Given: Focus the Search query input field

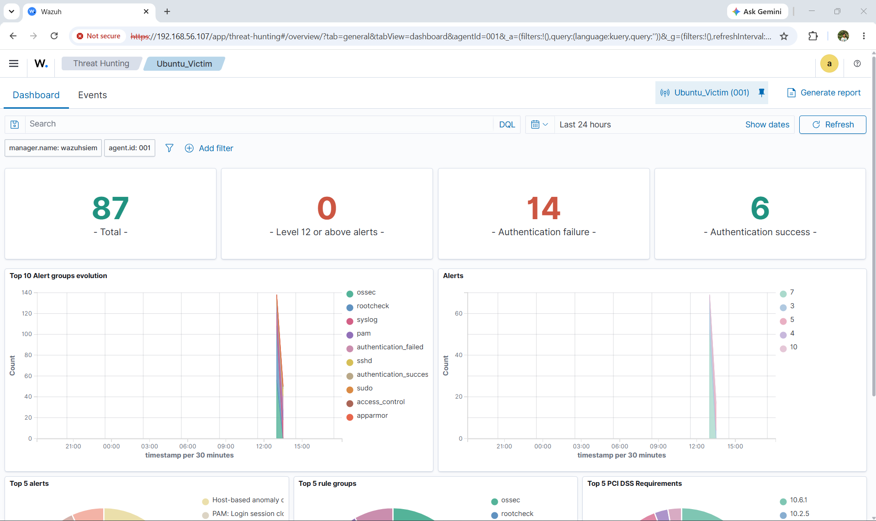Looking at the screenshot, I should [259, 124].
